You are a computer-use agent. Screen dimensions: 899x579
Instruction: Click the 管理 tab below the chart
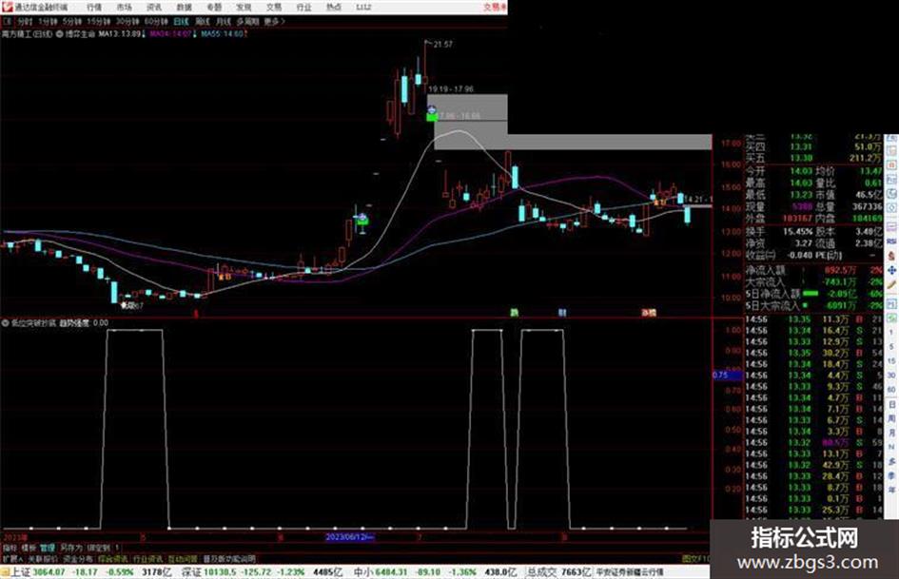(48, 548)
